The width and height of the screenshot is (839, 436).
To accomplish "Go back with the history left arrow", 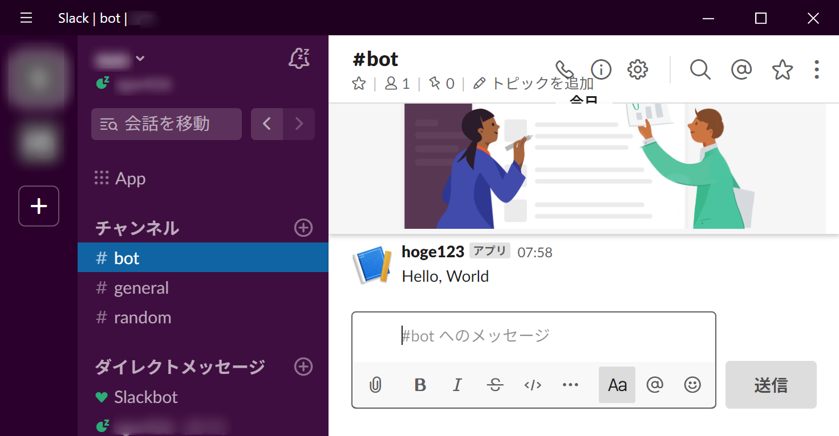I will point(267,124).
